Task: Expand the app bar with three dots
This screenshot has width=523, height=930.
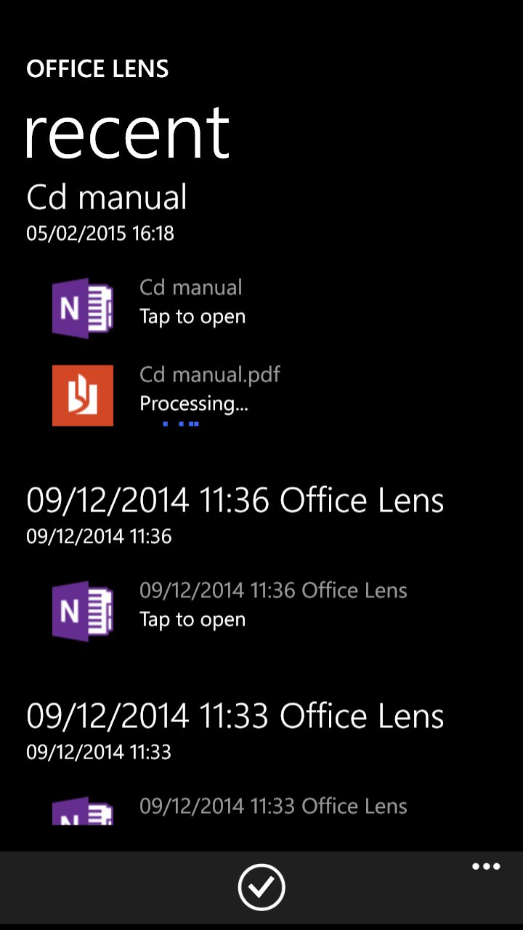Action: 486,866
